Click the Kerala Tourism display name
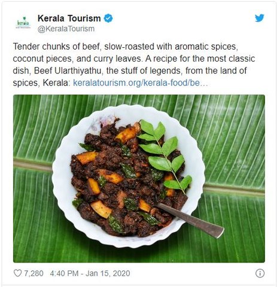 (x=69, y=19)
